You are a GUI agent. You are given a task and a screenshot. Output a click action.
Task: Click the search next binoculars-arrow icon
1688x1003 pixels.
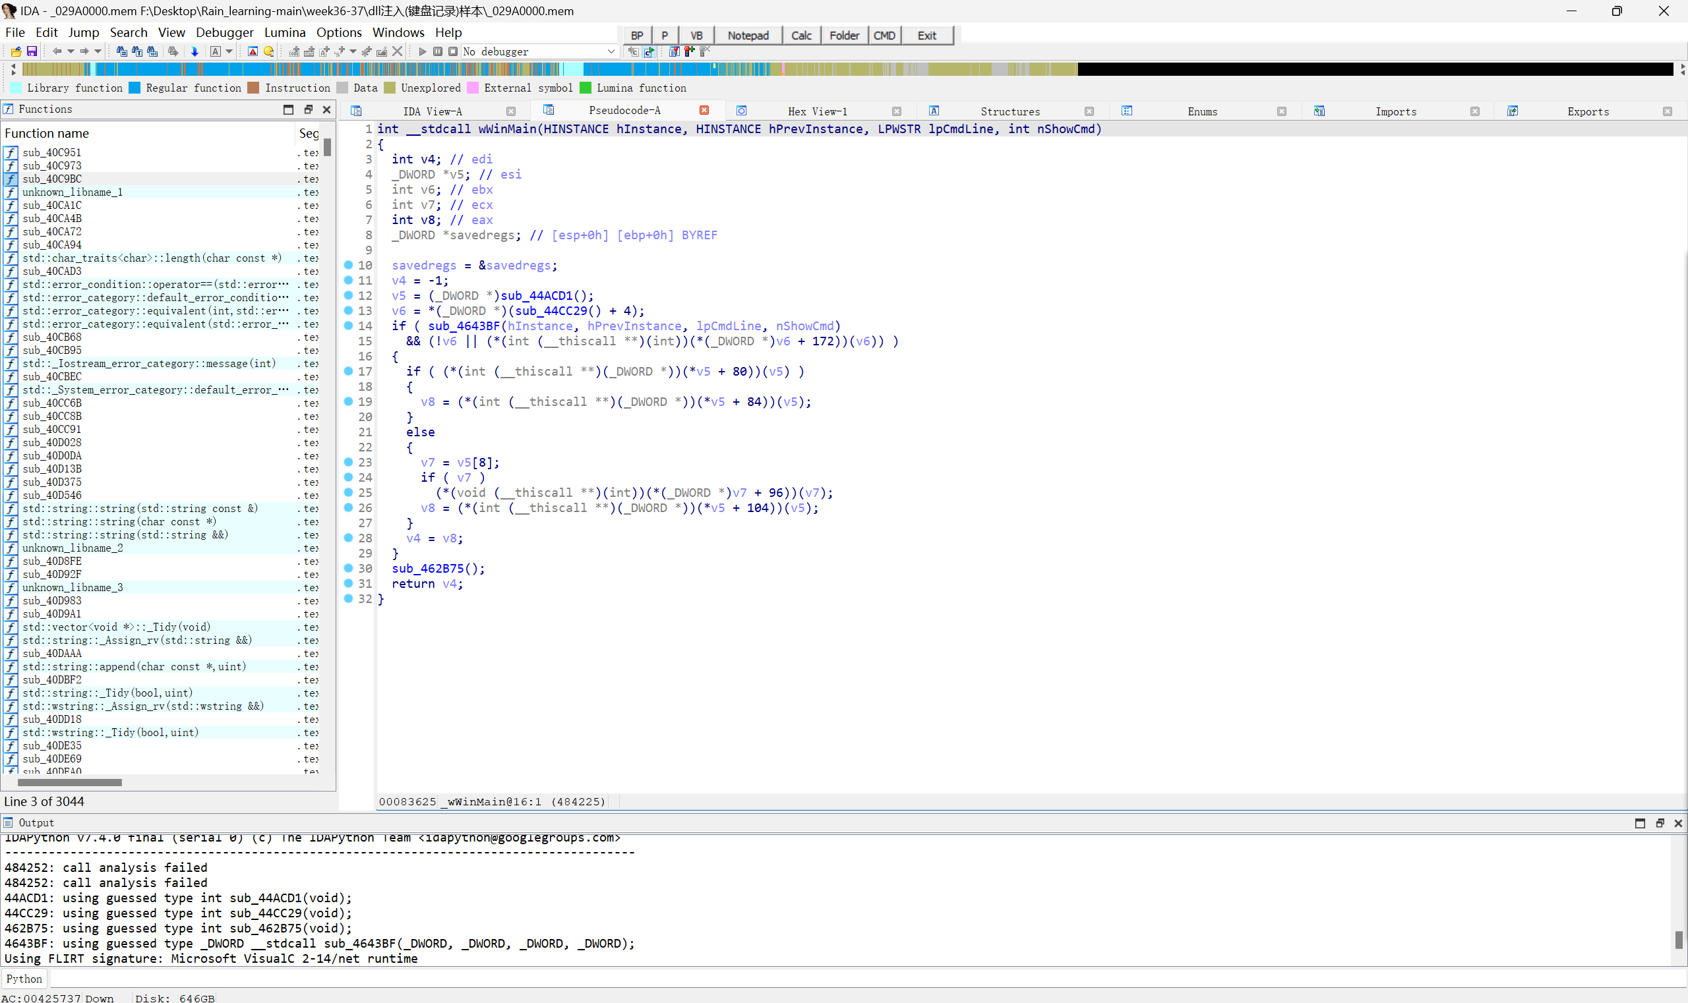[x=173, y=51]
